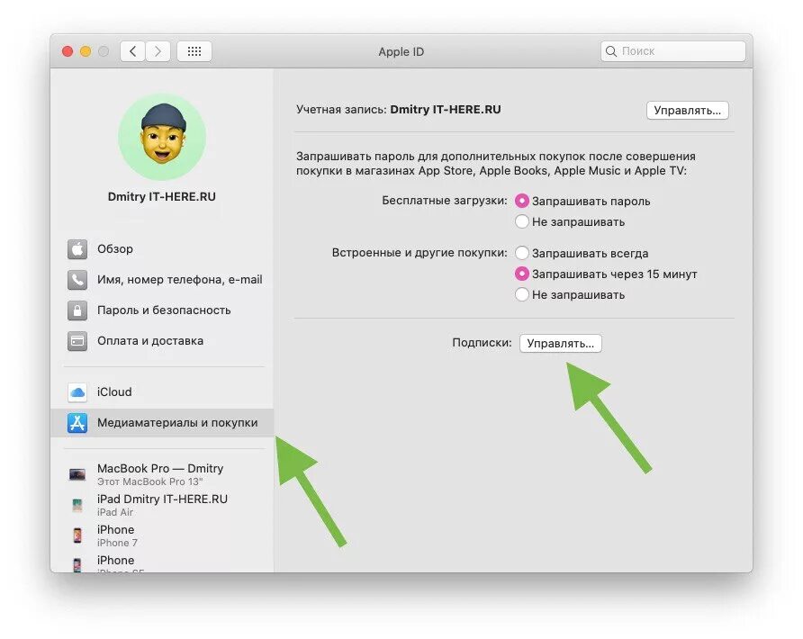Close the window with red button
The width and height of the screenshot is (803, 639).
[68, 51]
